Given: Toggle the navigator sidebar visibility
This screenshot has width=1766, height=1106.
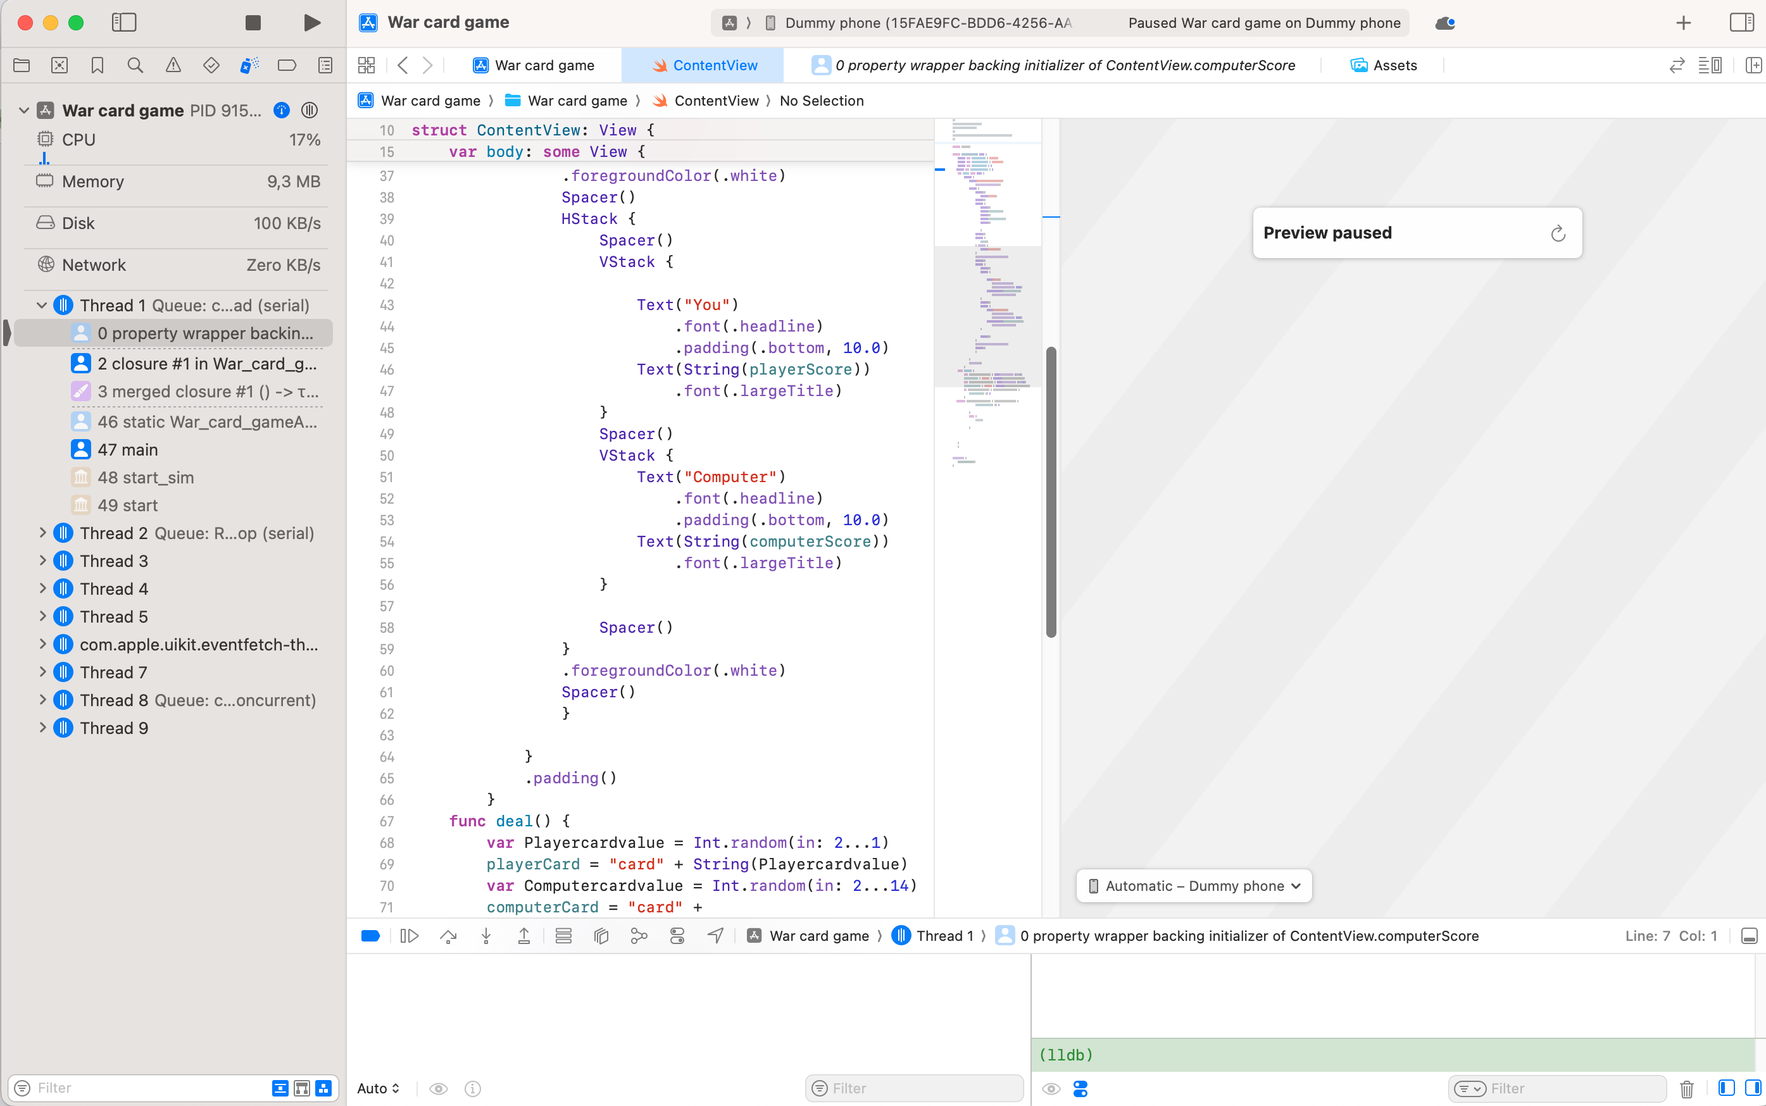Looking at the screenshot, I should (123, 23).
